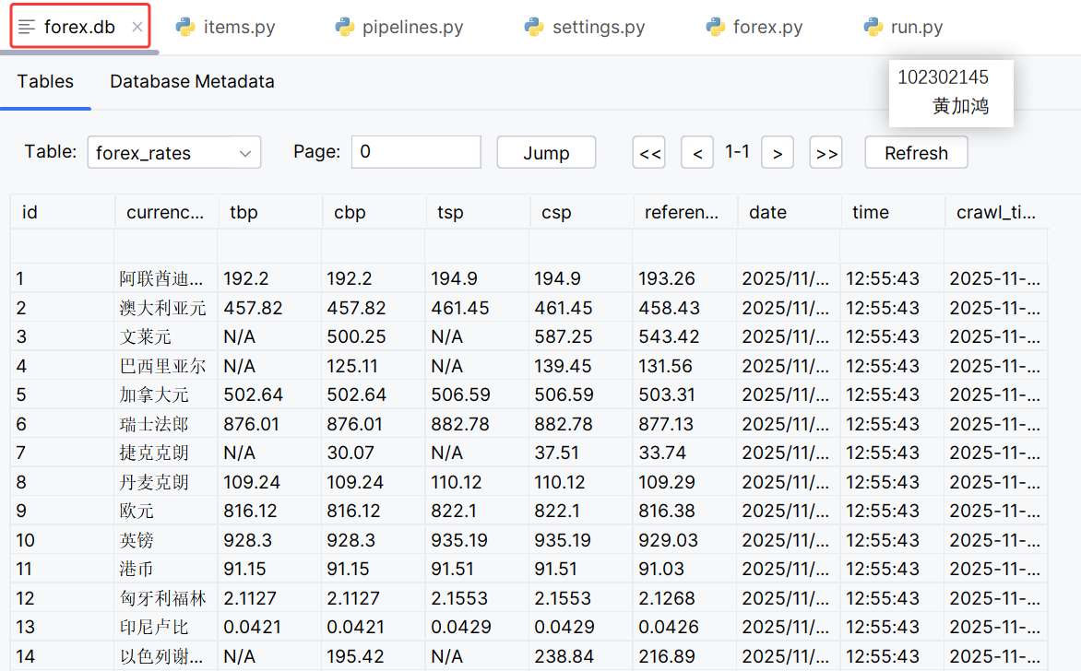Click the currency column header
This screenshot has width=1081, height=671.
pyautogui.click(x=166, y=212)
